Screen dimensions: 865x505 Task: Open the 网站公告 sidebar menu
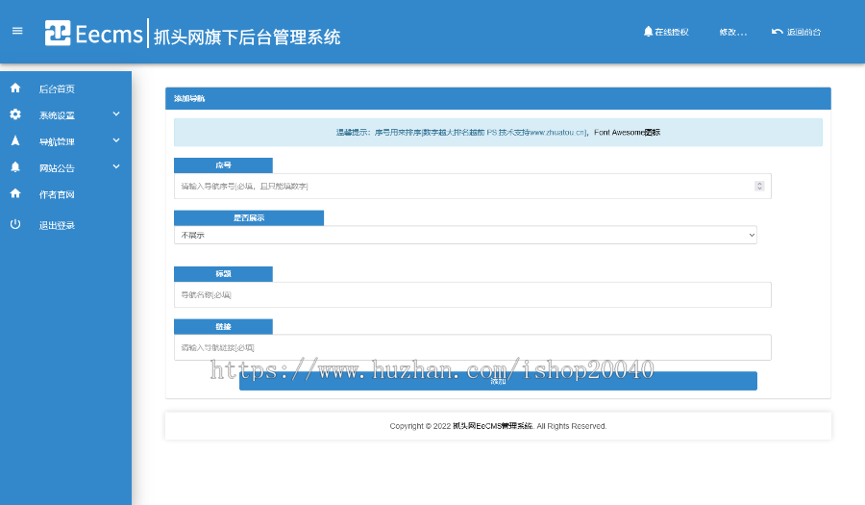click(x=57, y=168)
